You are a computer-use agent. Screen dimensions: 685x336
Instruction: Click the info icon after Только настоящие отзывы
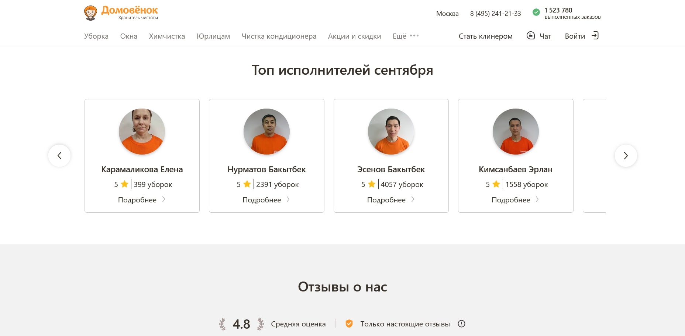[x=461, y=324]
